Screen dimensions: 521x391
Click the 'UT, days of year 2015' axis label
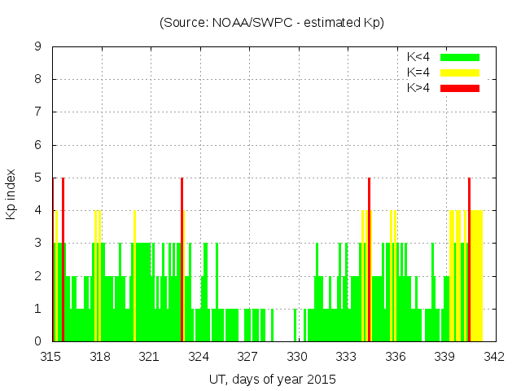click(272, 379)
